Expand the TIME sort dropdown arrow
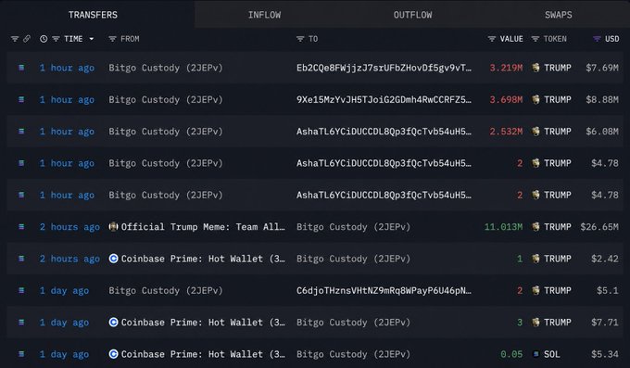Screen dimensions: 630x368 (x=92, y=39)
